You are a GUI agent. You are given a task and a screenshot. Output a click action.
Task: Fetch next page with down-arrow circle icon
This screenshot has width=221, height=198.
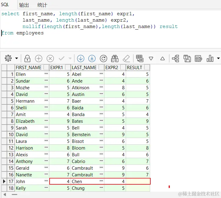coord(81,58)
